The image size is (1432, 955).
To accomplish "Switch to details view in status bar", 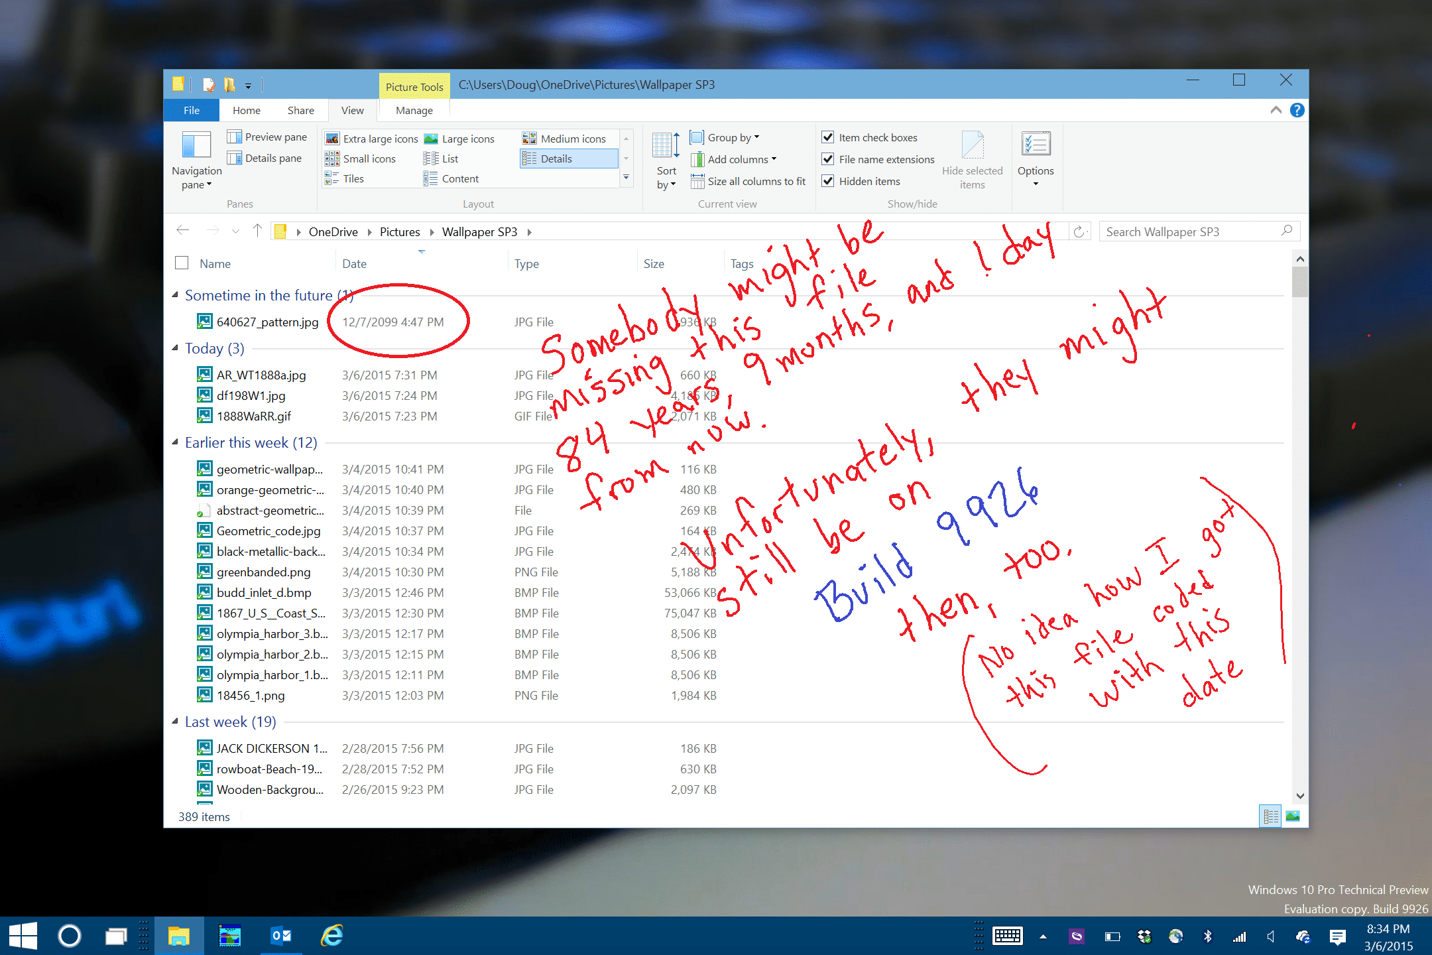I will point(1271,816).
